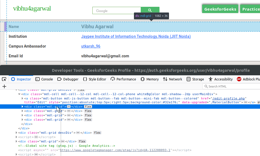
Task: Collapse the userMainDiv mdl-cell div node
Action: point(19,94)
